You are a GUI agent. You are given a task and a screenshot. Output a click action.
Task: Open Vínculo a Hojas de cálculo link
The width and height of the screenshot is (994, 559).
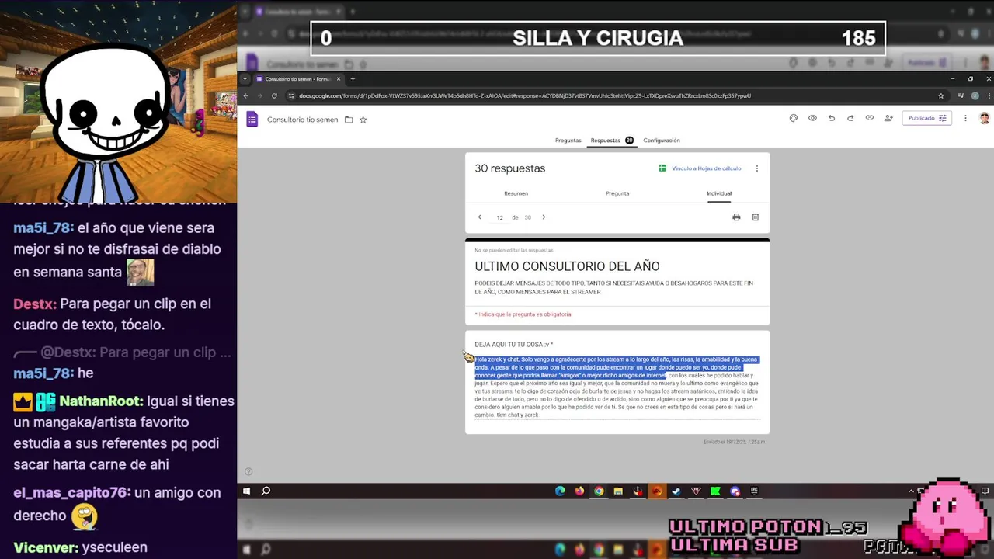point(700,168)
